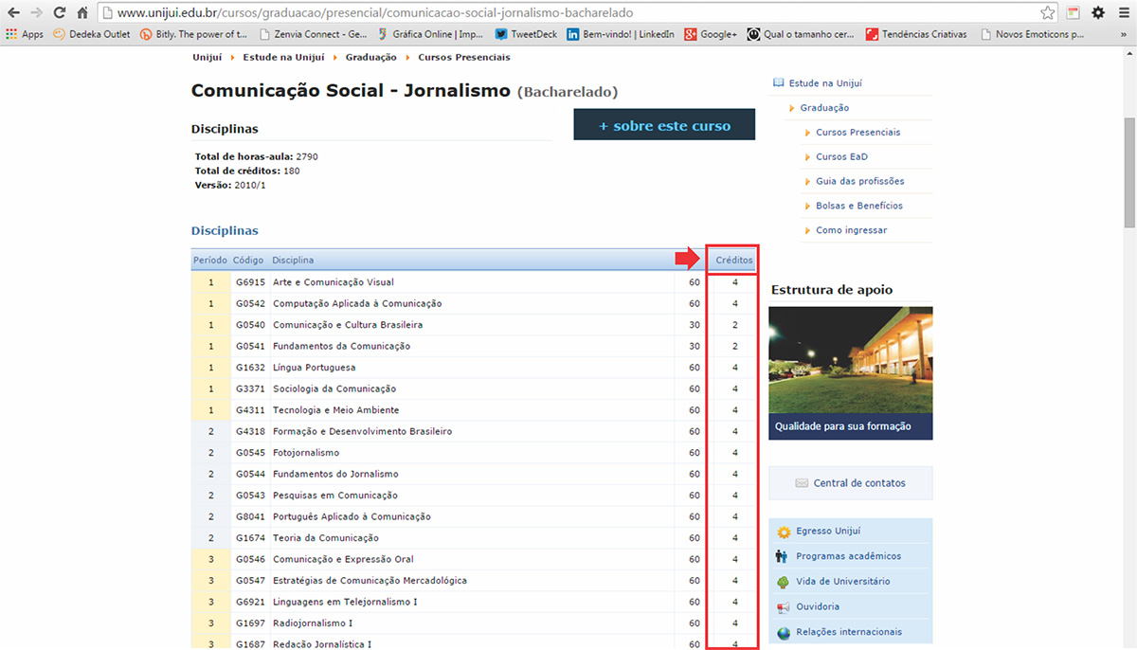Open the Apps grid in the bookmarks bar
The height and width of the screenshot is (650, 1137).
click(x=25, y=34)
